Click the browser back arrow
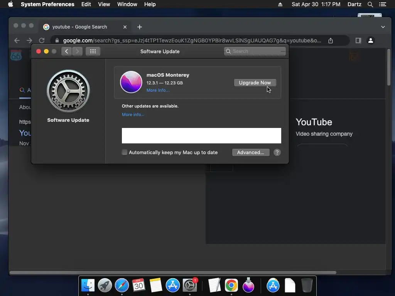Screen dimensions: 395x296 [17, 40]
